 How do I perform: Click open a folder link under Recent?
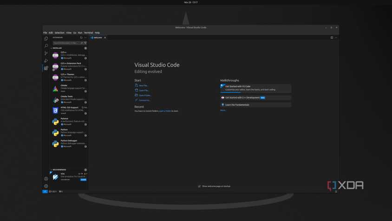pyautogui.click(x=165, y=111)
